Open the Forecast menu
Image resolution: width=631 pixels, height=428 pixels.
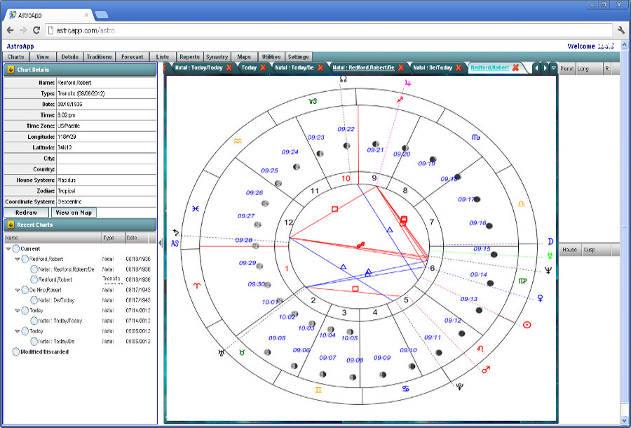(132, 57)
